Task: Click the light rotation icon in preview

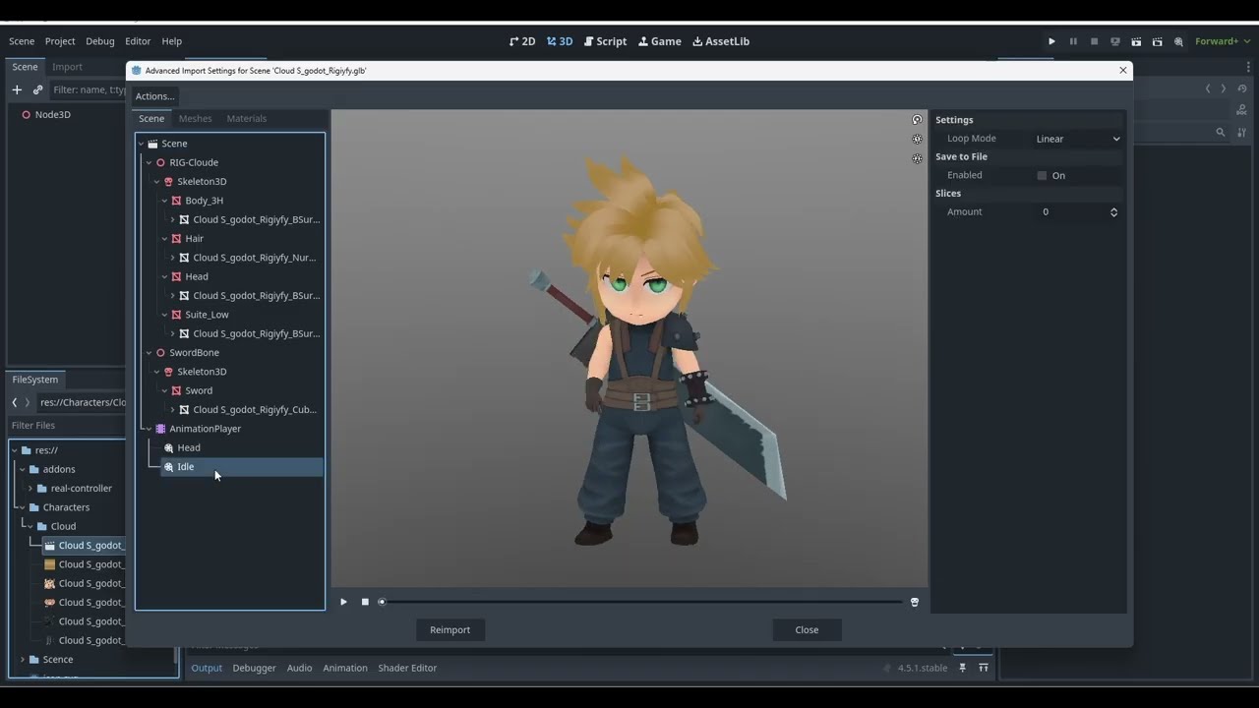Action: pyautogui.click(x=917, y=120)
